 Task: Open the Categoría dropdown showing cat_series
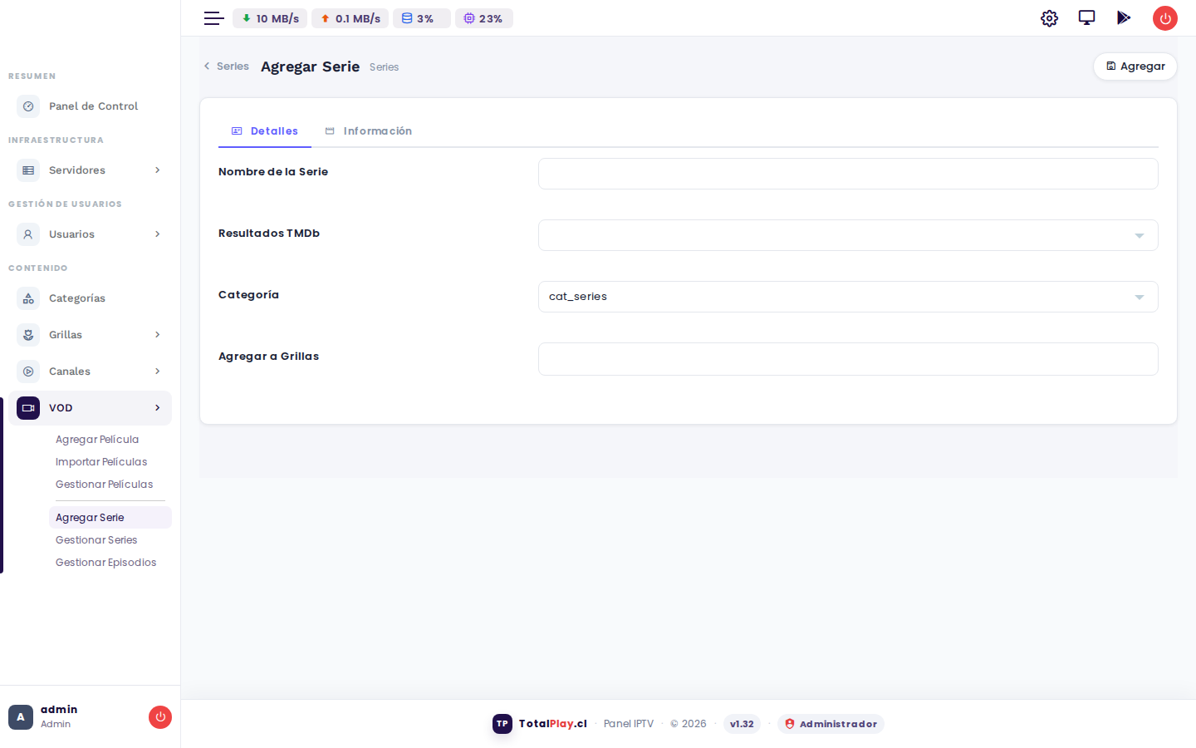click(x=848, y=297)
